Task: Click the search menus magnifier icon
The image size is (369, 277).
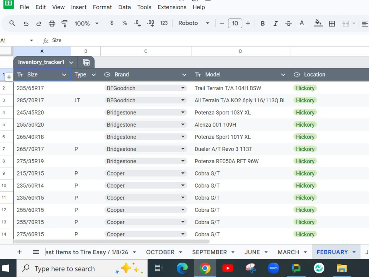Action: point(12,23)
